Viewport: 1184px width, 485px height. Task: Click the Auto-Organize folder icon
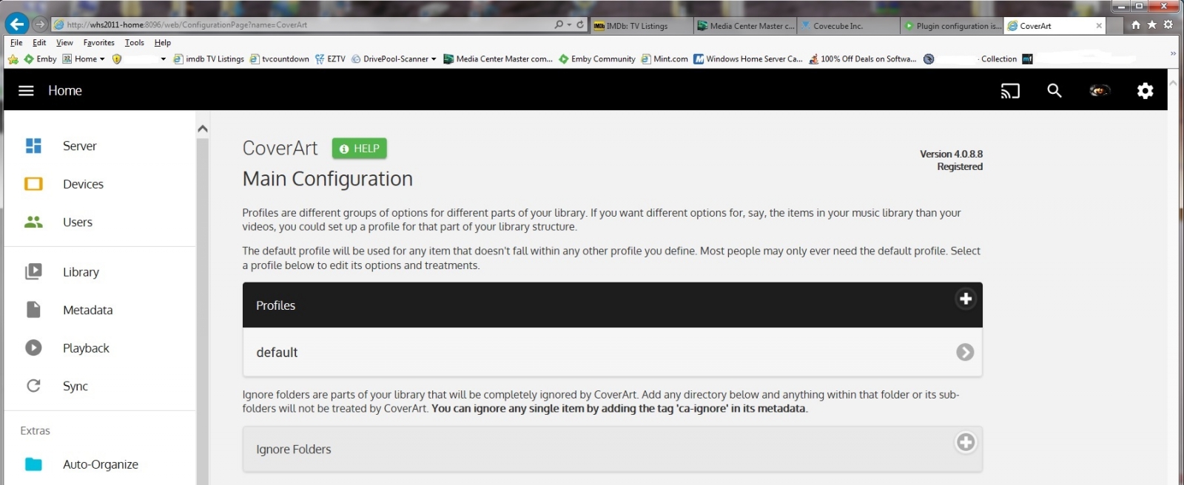(33, 464)
